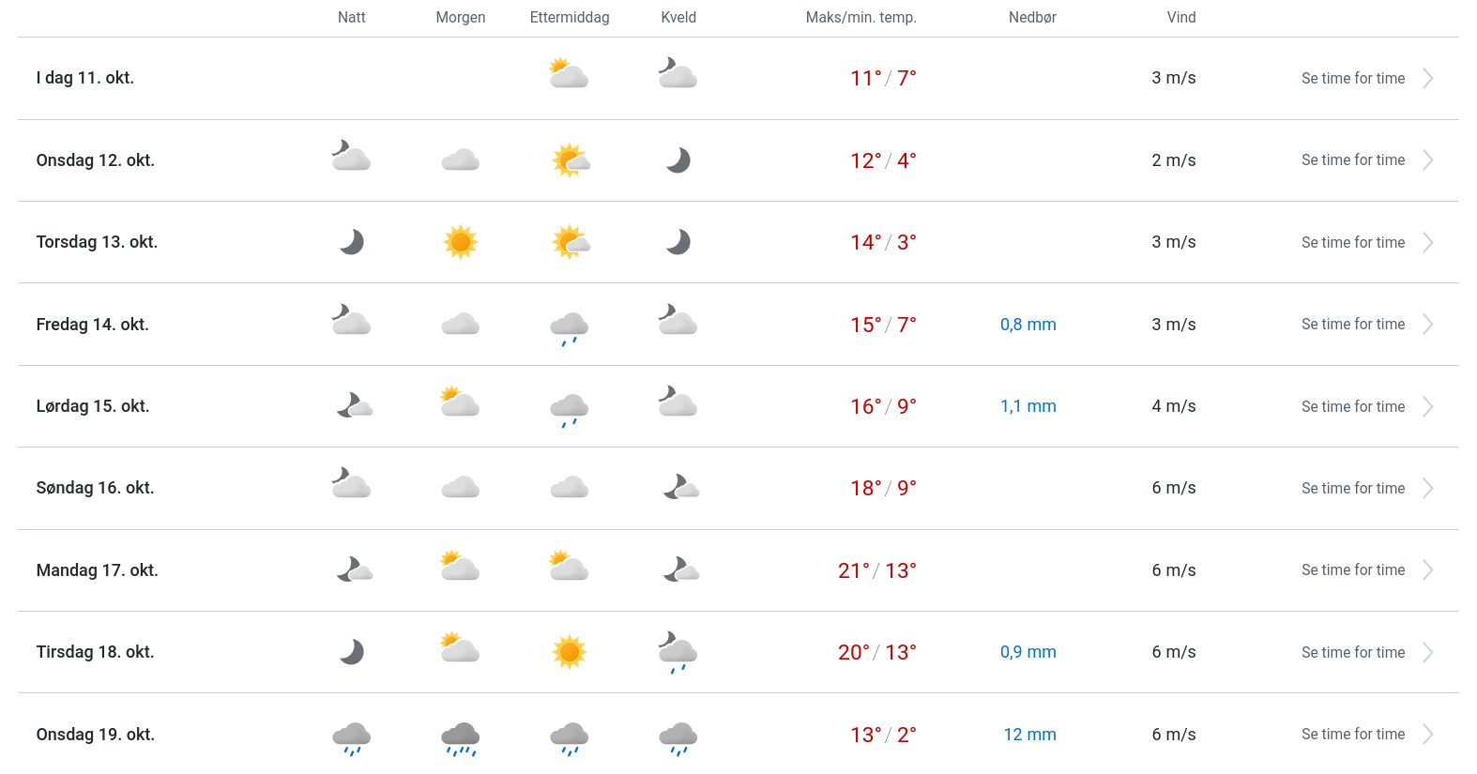Click the partly cloudy sun icon for Mandag 17. okt. morning
Viewport: 1477px width, 774px height.
pyautogui.click(x=460, y=566)
